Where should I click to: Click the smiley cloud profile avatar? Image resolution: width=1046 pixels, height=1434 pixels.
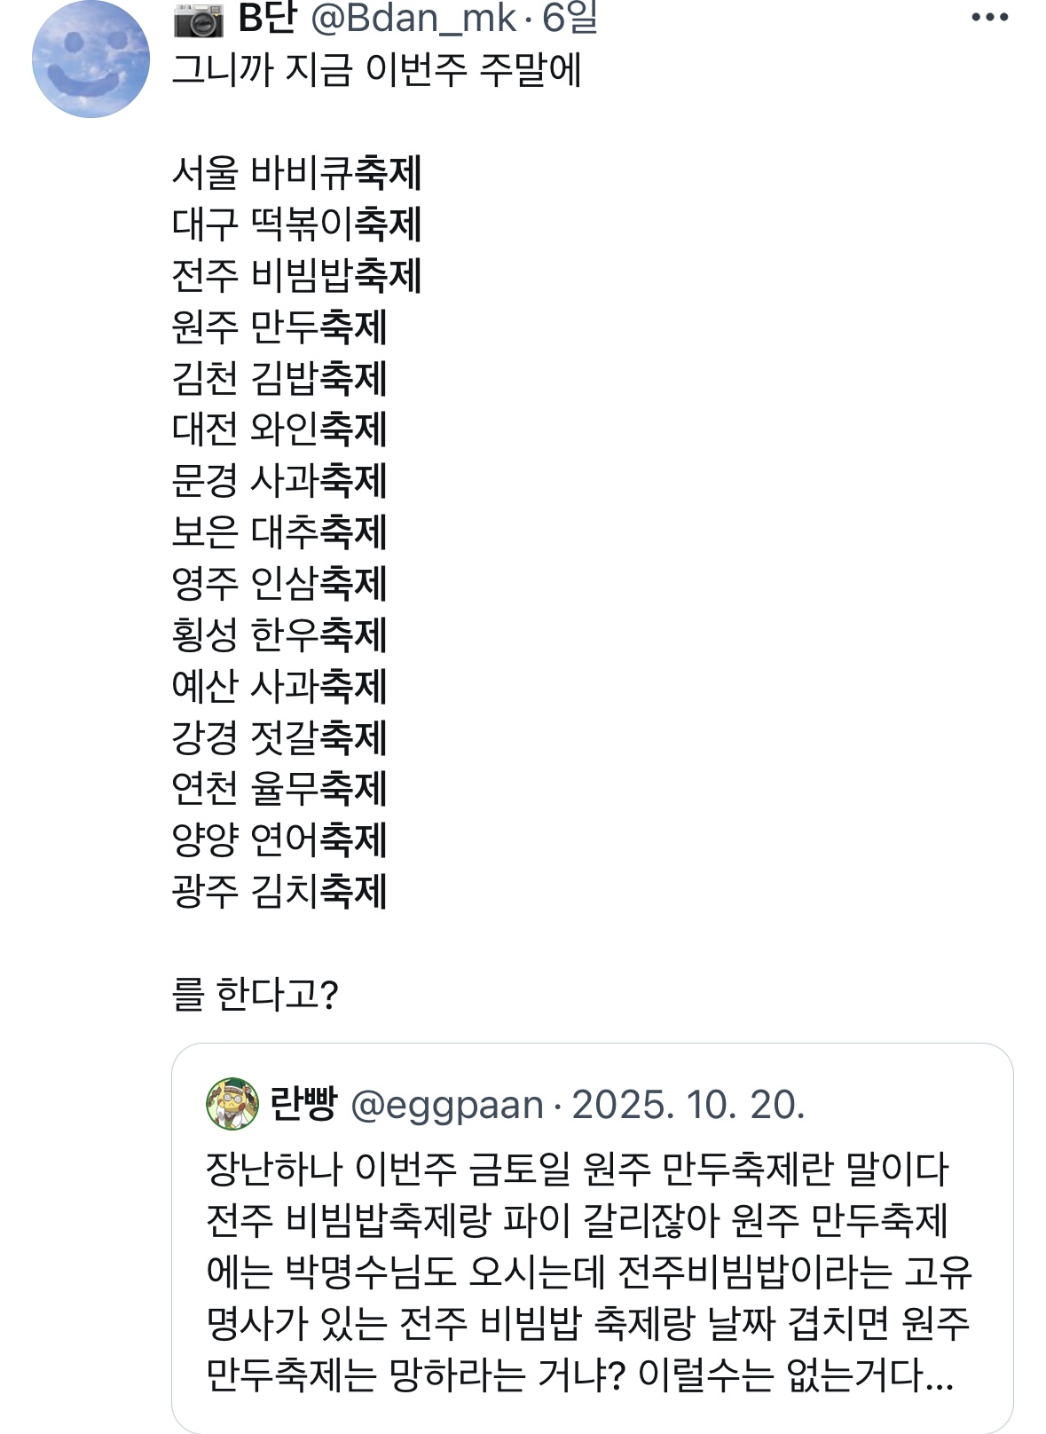(x=90, y=59)
